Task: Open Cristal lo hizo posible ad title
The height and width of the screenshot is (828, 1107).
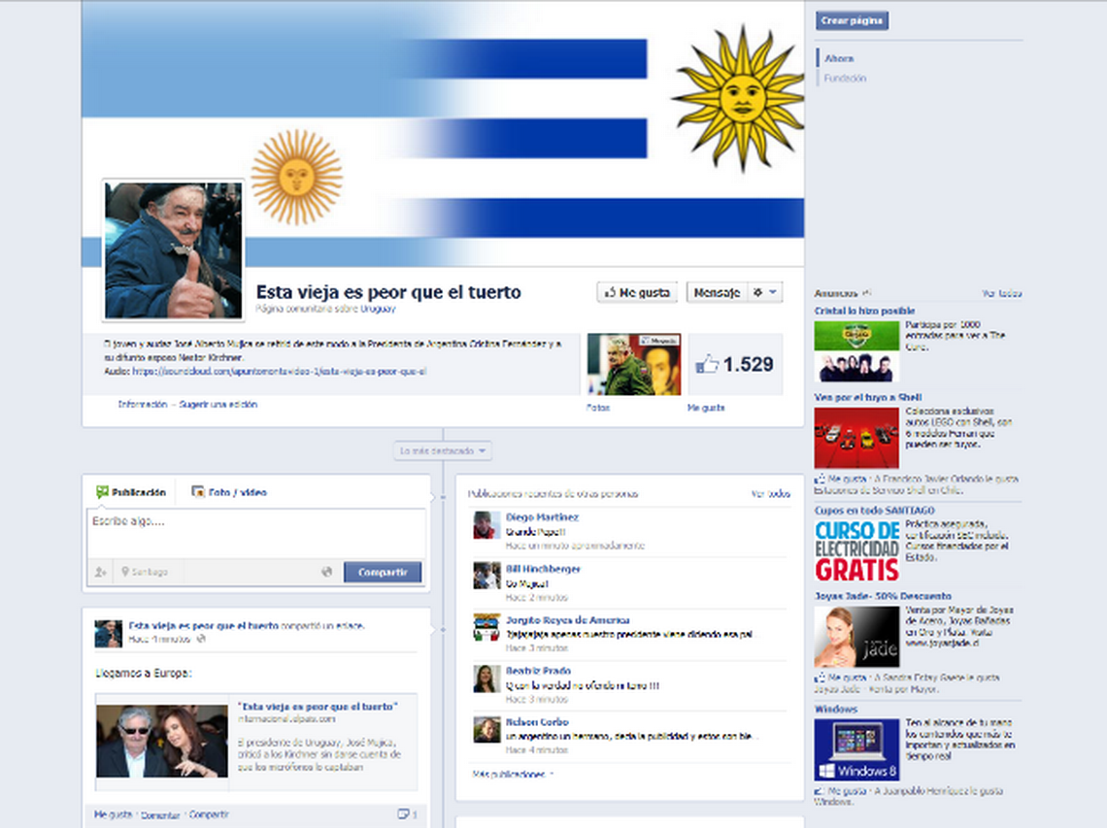Action: coord(864,311)
